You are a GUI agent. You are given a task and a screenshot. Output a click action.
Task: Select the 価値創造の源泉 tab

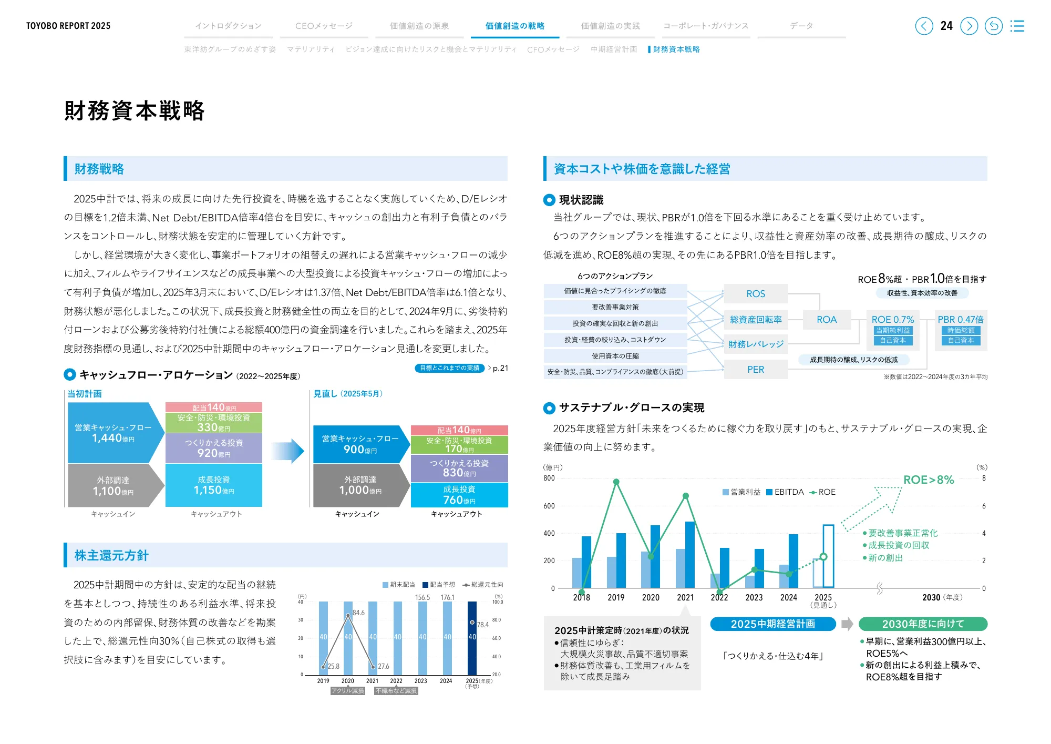419,25
